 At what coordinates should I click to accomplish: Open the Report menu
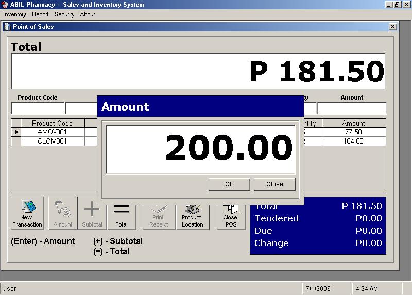[40, 14]
